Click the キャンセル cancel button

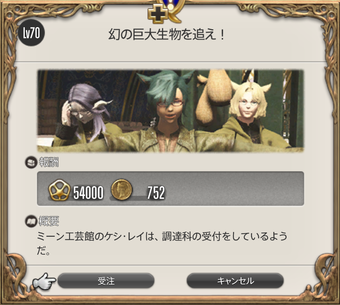[235, 281]
